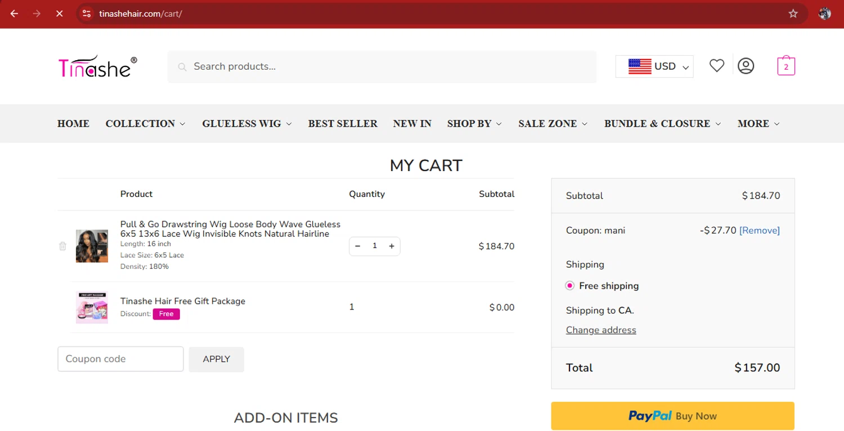Expand the BUNDLE & CLOSURE menu
This screenshot has width=844, height=431.
(x=663, y=123)
